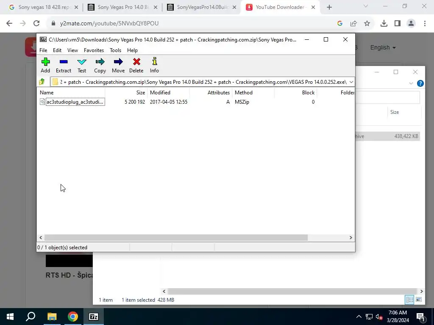The height and width of the screenshot is (325, 434).
Task: Go up one folder level in 7-Zip
Action: point(42,82)
